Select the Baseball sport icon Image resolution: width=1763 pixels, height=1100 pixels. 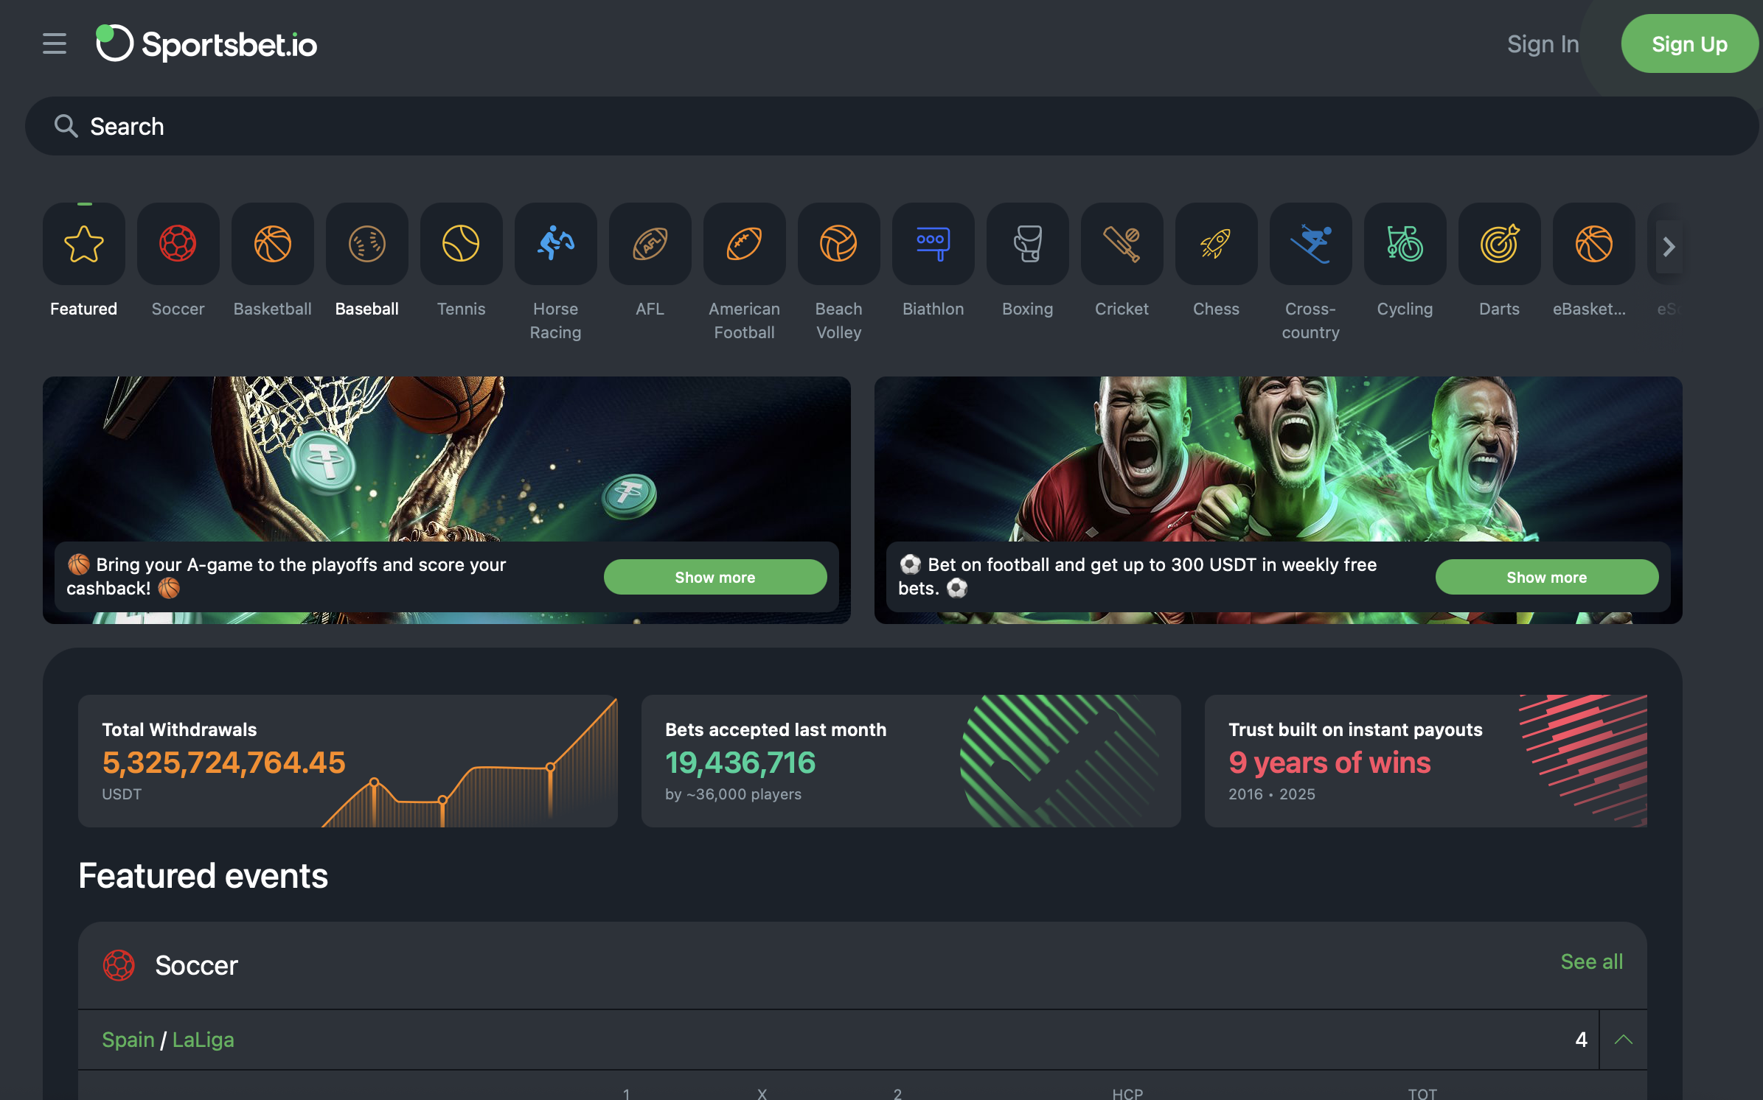pyautogui.click(x=367, y=244)
